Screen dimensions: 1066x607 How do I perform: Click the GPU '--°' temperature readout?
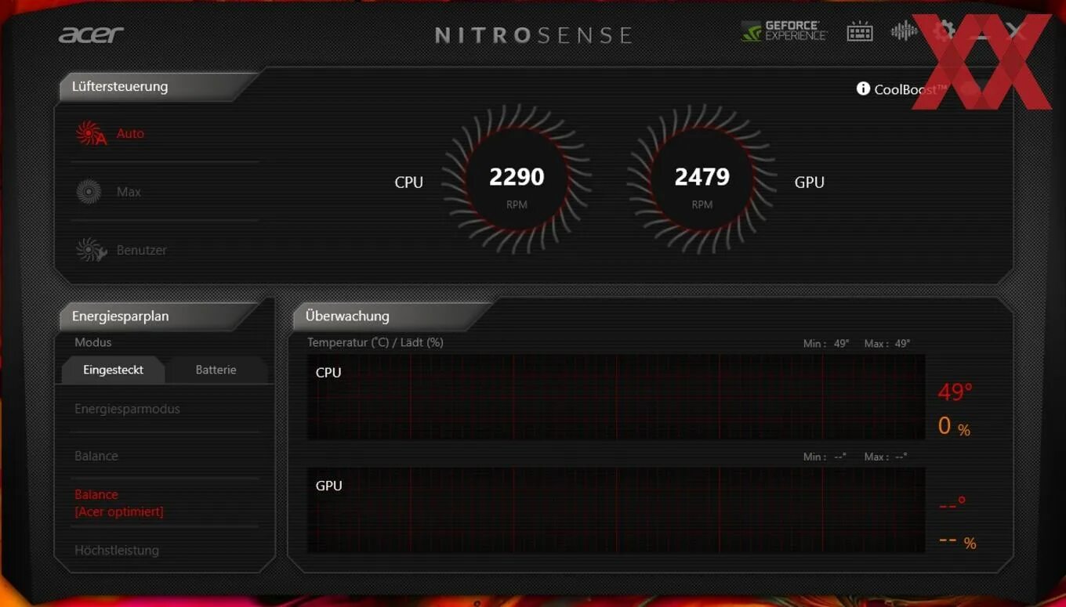tap(952, 504)
